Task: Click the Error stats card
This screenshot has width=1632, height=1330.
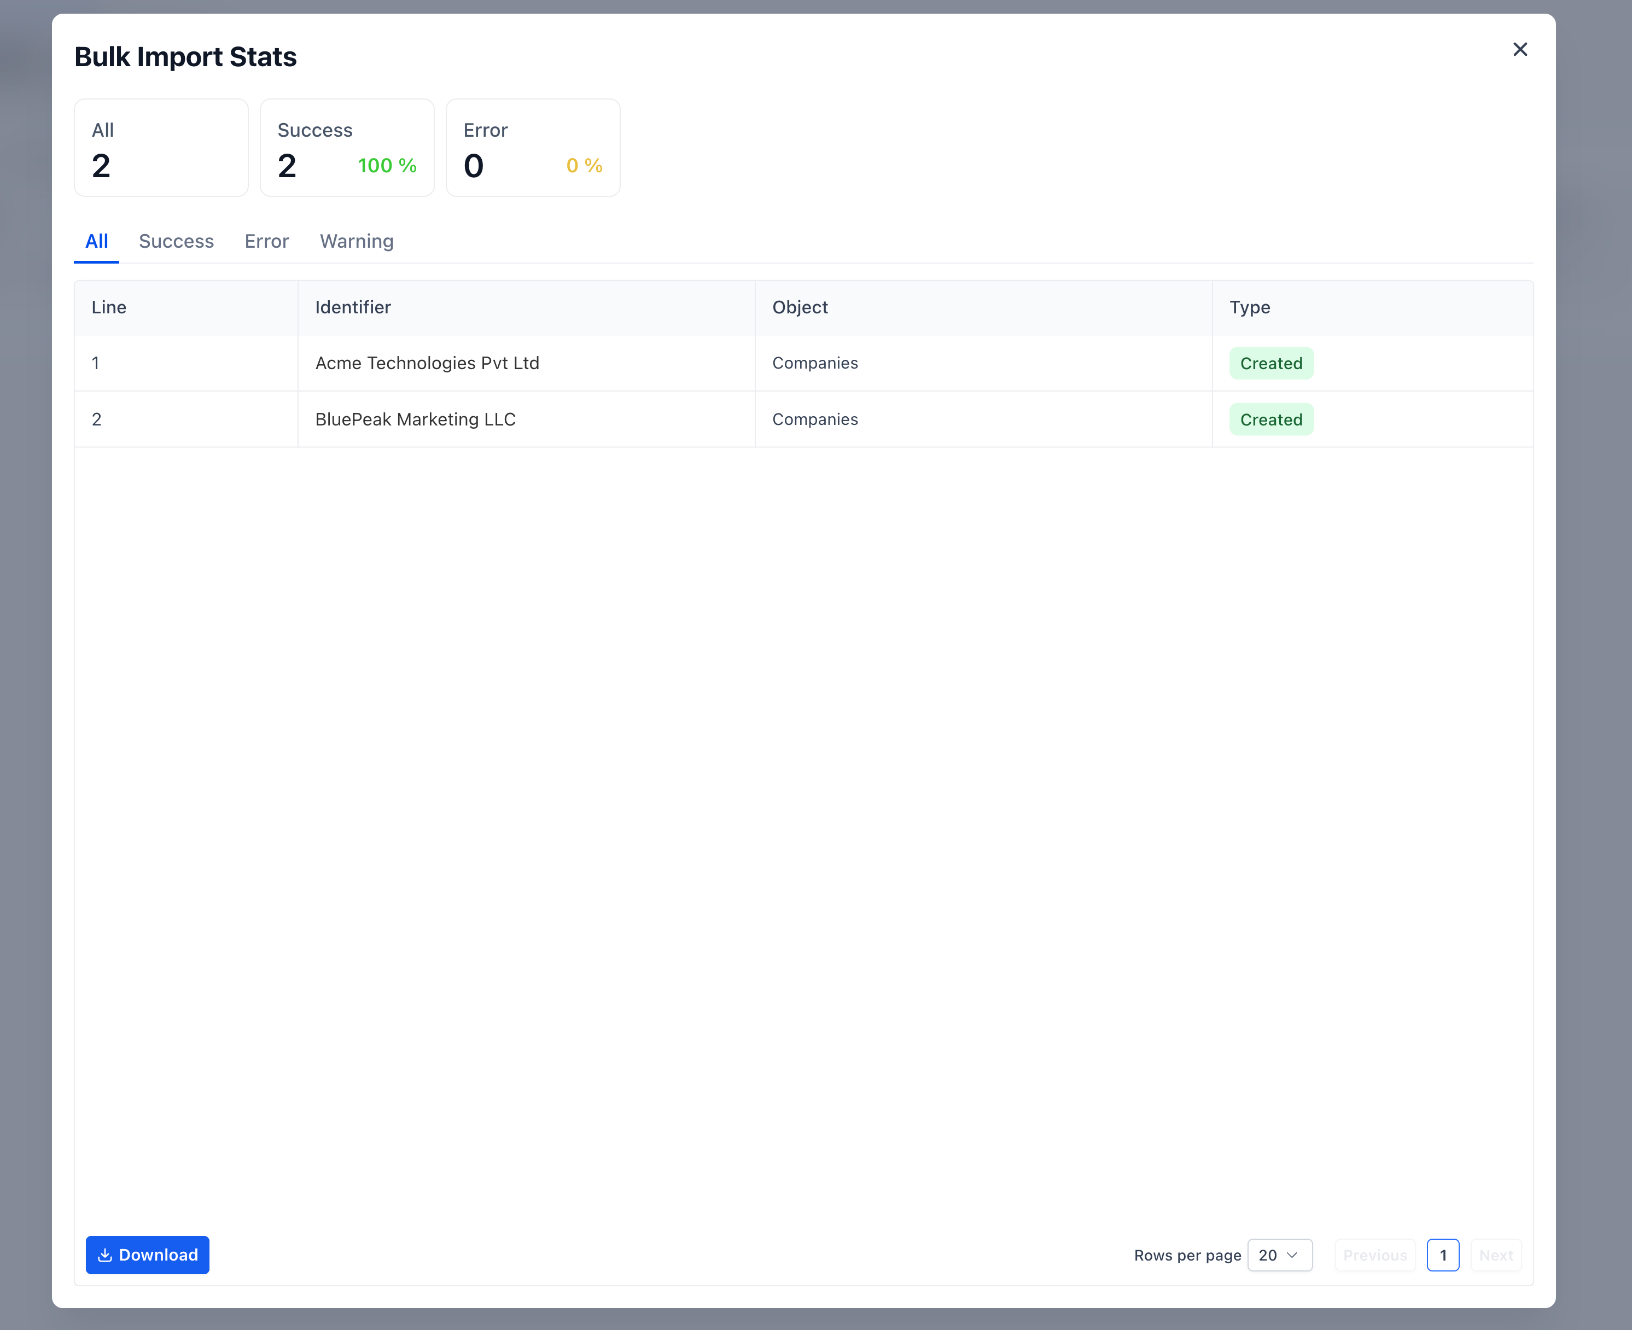Action: 533,148
